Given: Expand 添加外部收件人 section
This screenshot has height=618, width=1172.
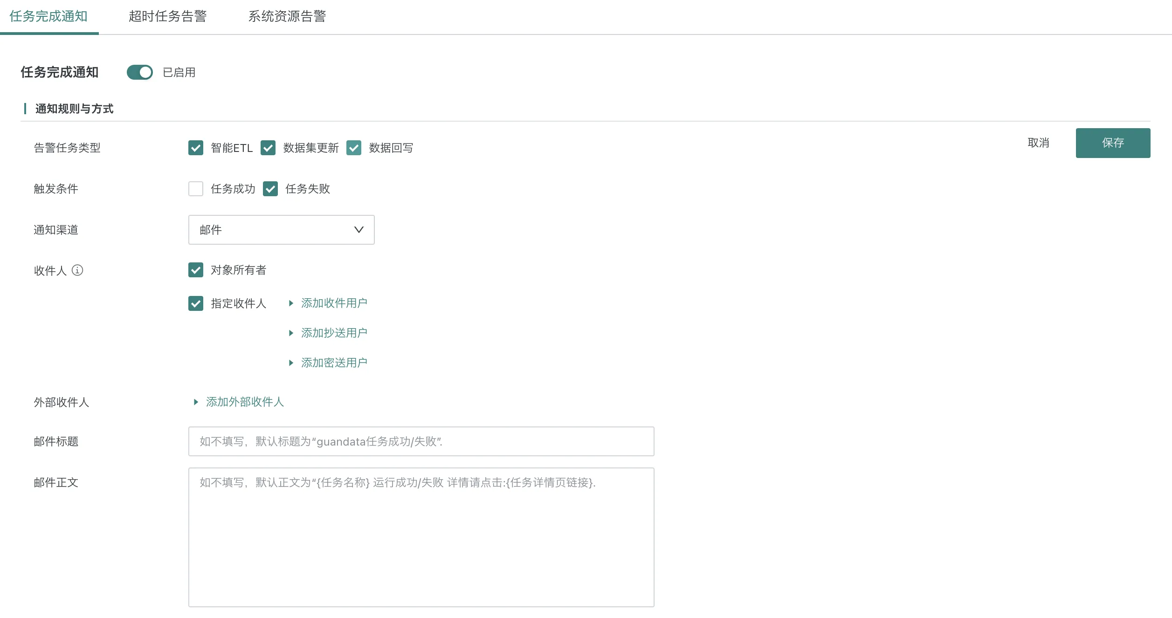Looking at the screenshot, I should [244, 402].
